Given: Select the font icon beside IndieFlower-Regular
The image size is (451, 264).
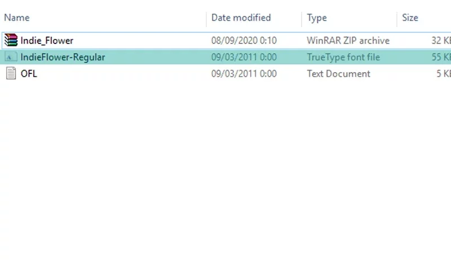Looking at the screenshot, I should tap(11, 57).
